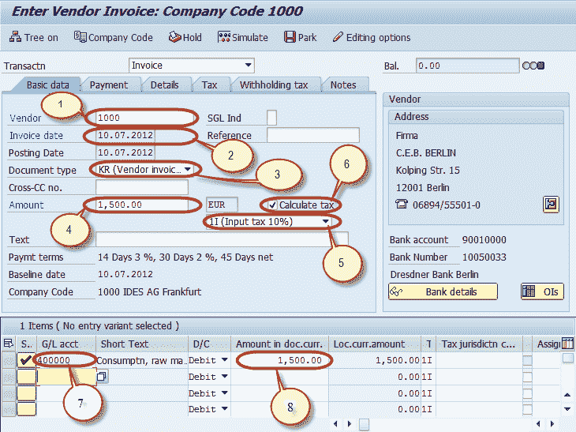
Task: Click the status check icon for account 400000
Action: [26, 360]
